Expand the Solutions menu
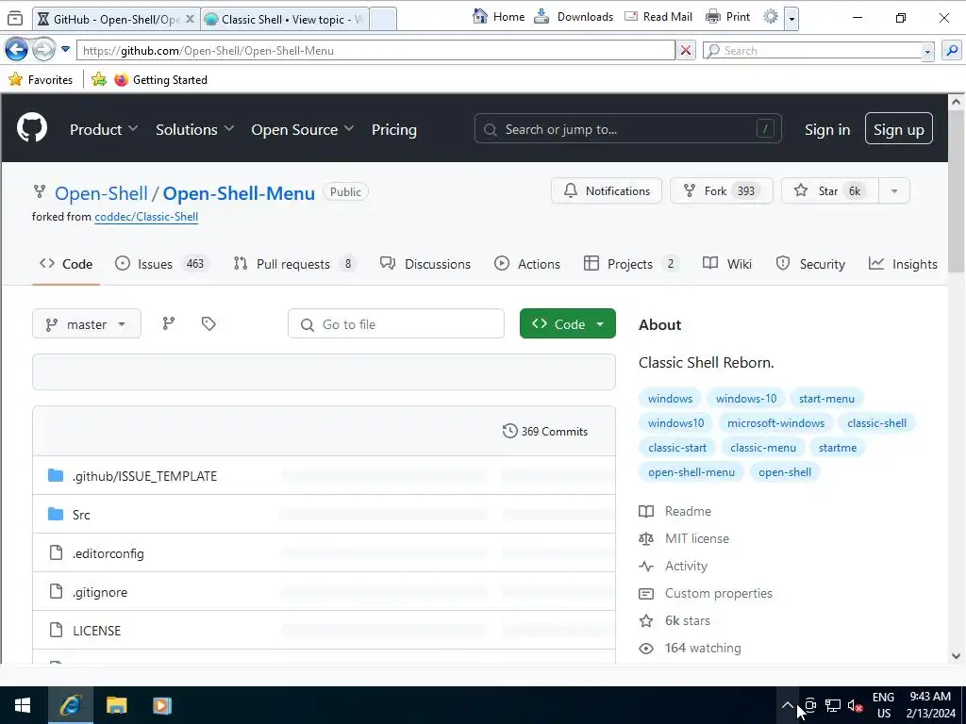 194,129
